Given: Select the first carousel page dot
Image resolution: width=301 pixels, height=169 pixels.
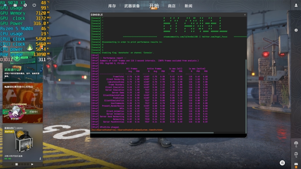Looking at the screenshot, I should click(x=16, y=164).
